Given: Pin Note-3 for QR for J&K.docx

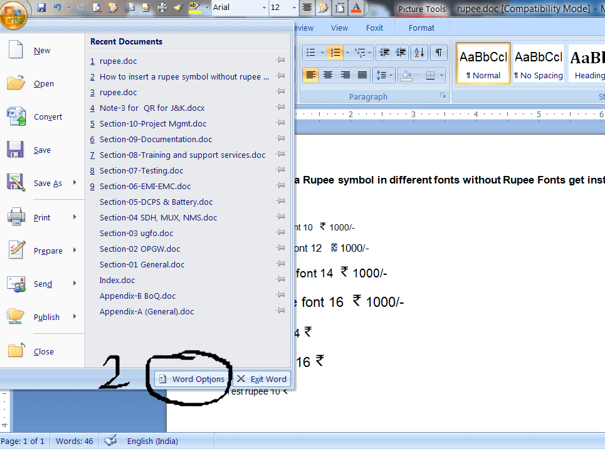Looking at the screenshot, I should click(x=281, y=106).
